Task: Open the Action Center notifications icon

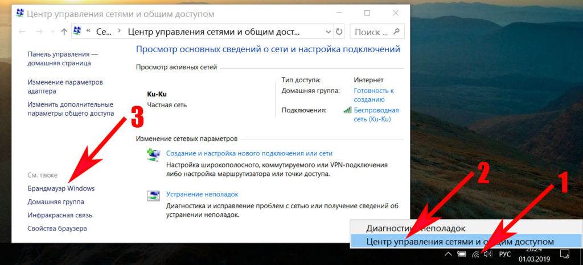Action: pyautogui.click(x=565, y=254)
